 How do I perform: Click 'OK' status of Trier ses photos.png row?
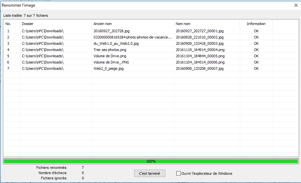[x=256, y=50]
